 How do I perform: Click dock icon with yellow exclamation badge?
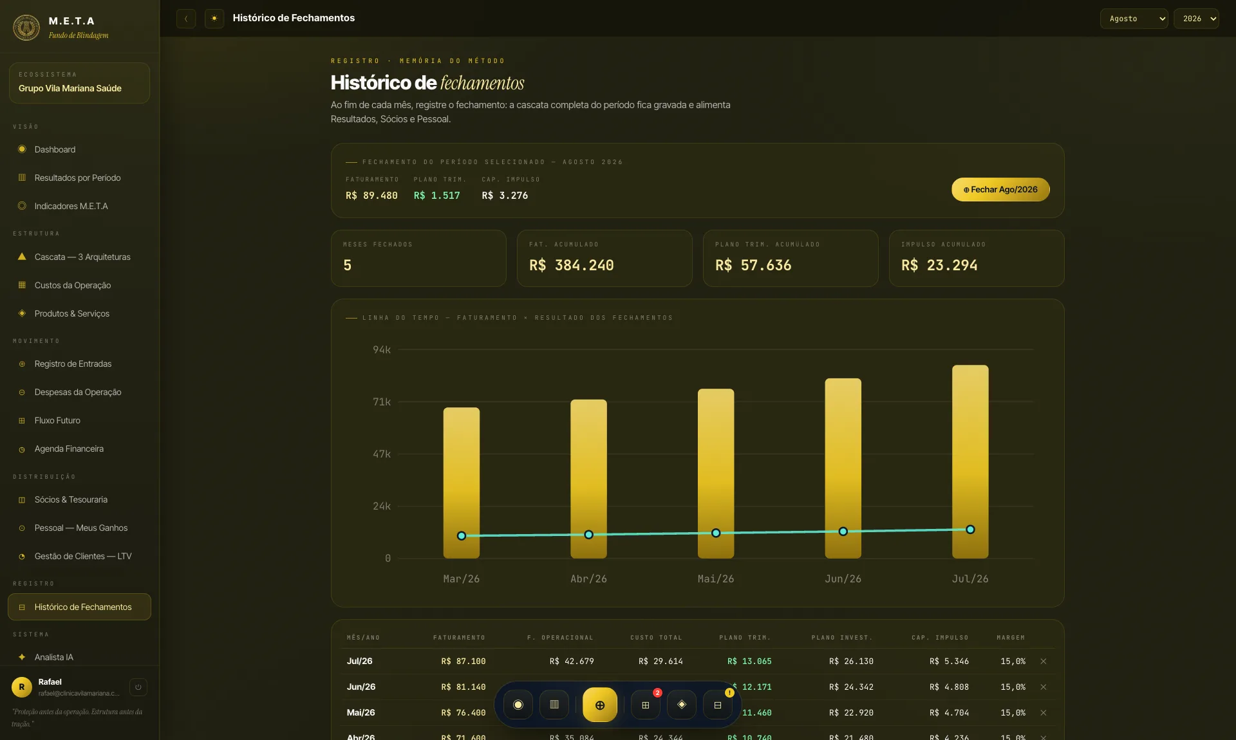click(x=718, y=705)
